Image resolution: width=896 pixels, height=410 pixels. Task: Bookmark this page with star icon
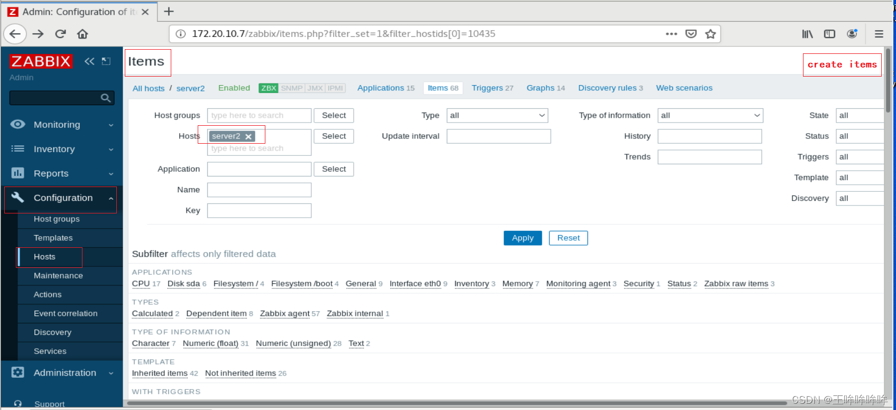tap(710, 34)
